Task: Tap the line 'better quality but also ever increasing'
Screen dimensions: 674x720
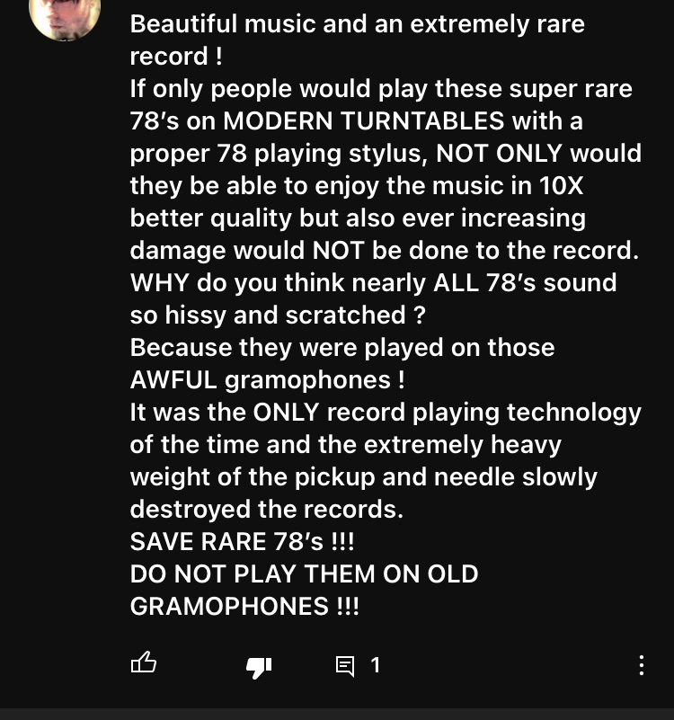Action: click(358, 218)
